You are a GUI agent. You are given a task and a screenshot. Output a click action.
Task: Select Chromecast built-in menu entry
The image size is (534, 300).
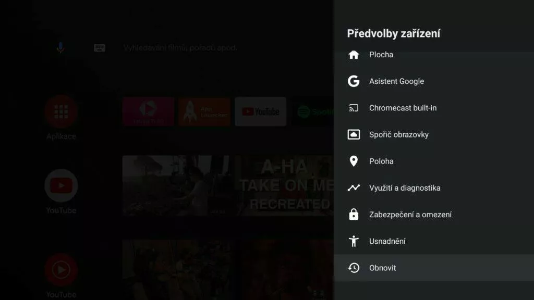point(434,108)
